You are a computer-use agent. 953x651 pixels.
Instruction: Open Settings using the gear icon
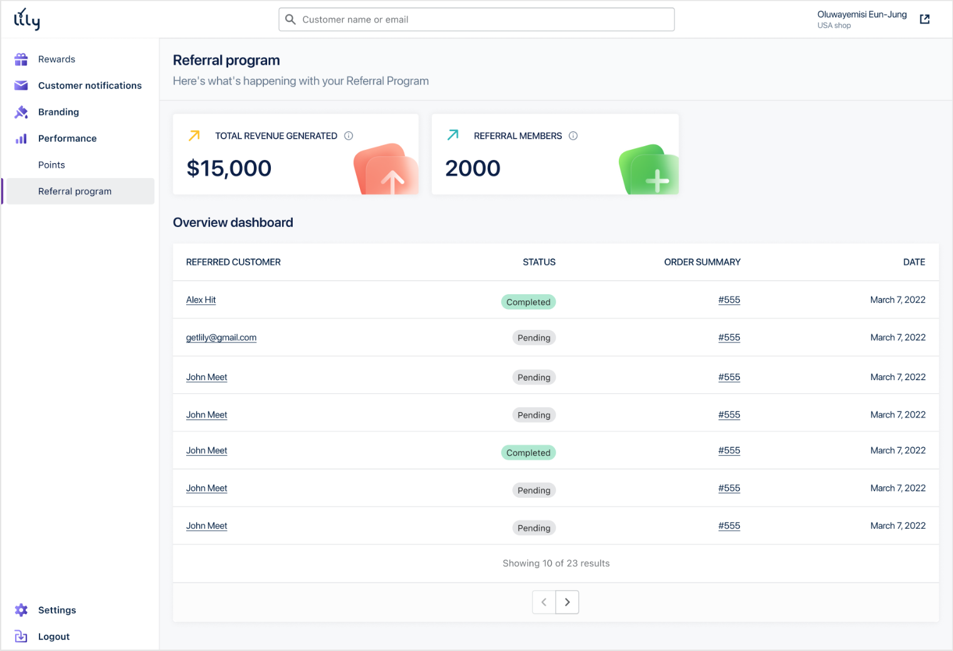pos(21,610)
